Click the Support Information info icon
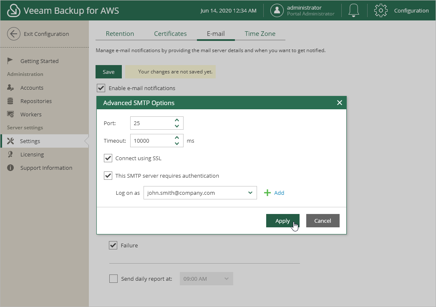 tap(10, 168)
